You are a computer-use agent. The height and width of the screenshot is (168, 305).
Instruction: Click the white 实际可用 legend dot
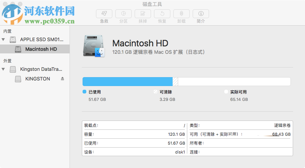click(226, 92)
